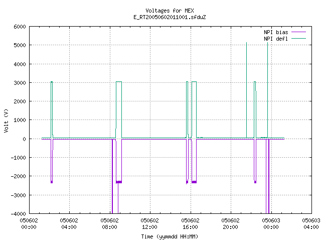Click the 050603 04:00 x-axis tick label

tap(311, 224)
